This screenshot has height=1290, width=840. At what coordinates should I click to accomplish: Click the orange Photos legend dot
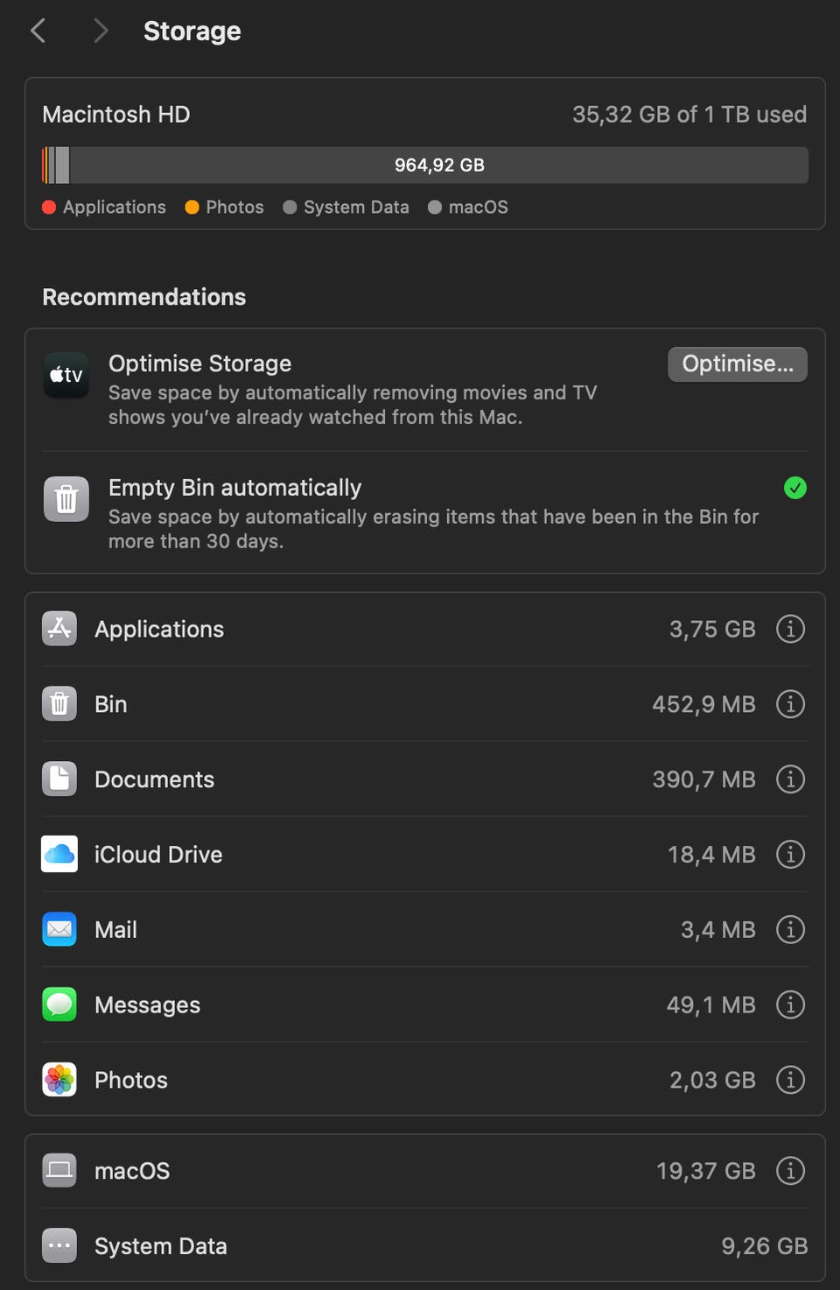coord(192,208)
